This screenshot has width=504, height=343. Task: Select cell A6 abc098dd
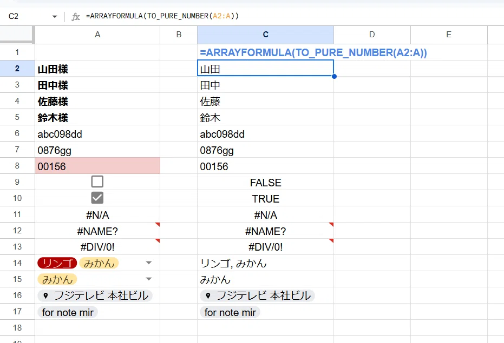(x=97, y=133)
